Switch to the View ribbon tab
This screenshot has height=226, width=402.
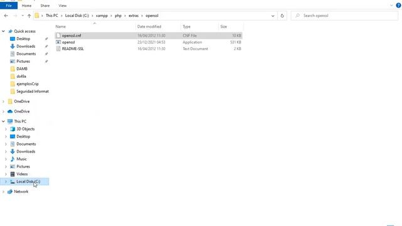(x=62, y=6)
